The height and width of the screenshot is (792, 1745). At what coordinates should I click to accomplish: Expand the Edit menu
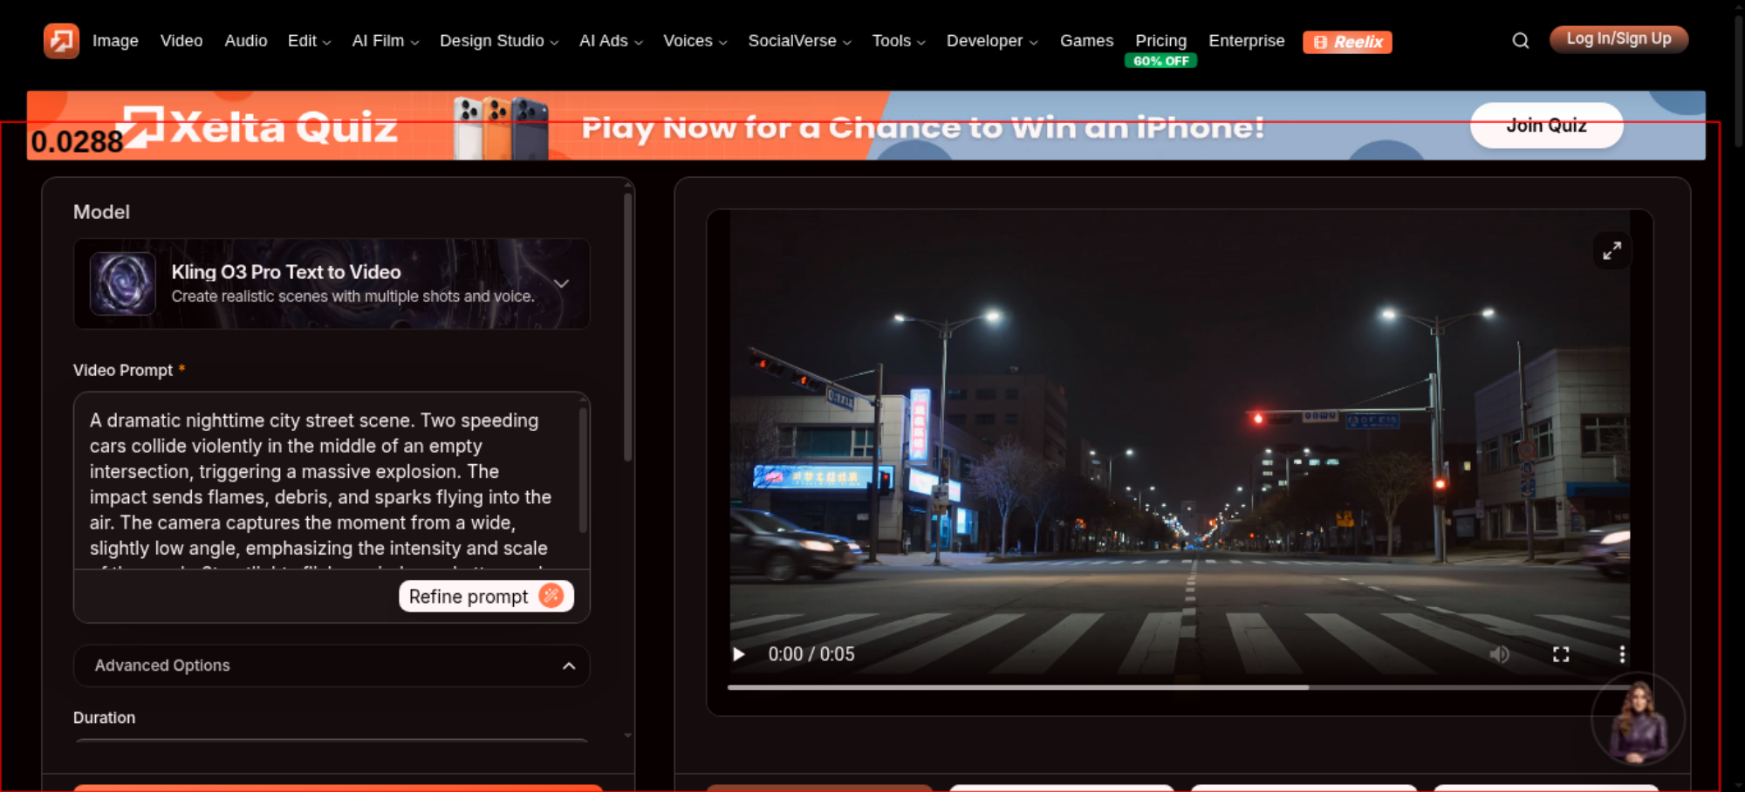[x=309, y=41]
